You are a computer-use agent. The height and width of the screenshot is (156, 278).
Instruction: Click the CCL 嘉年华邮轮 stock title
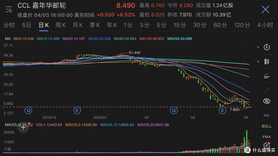point(42,5)
